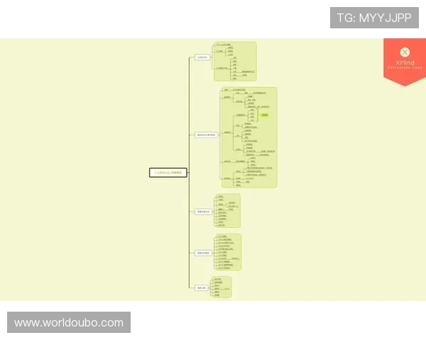Click the XMind Evaluation Copy ribbon text

[x=405, y=65]
